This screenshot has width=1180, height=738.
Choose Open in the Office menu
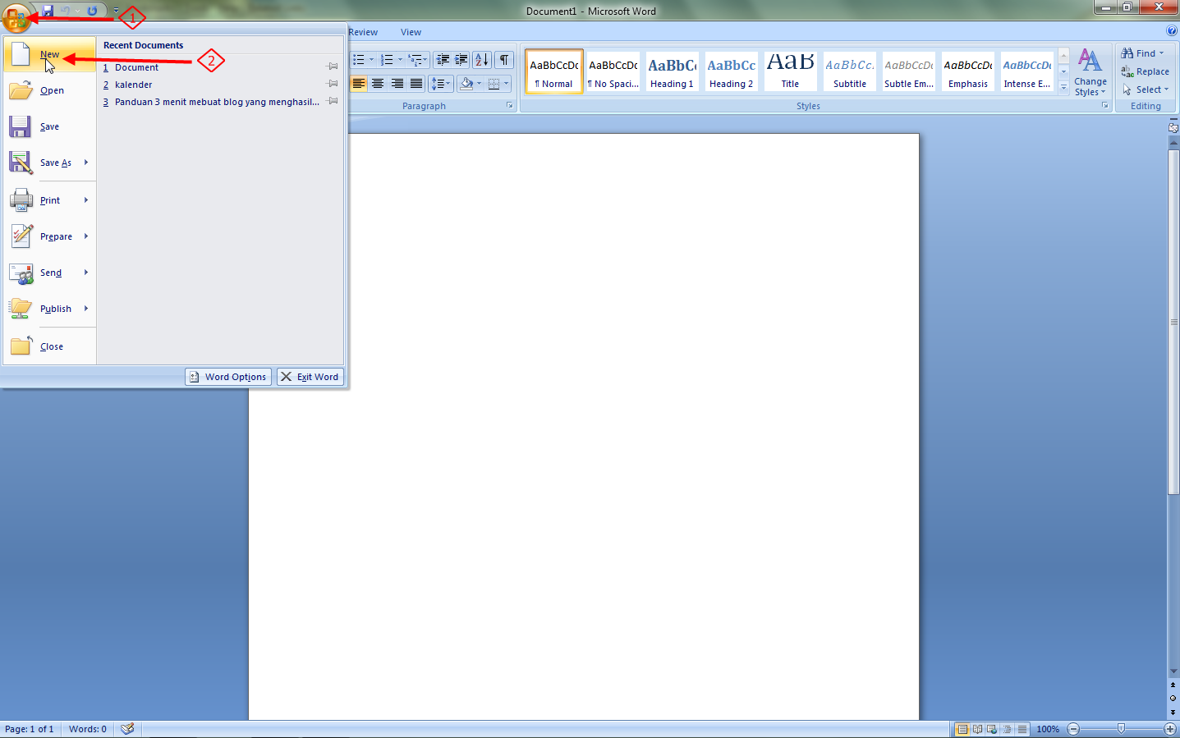pyautogui.click(x=49, y=90)
